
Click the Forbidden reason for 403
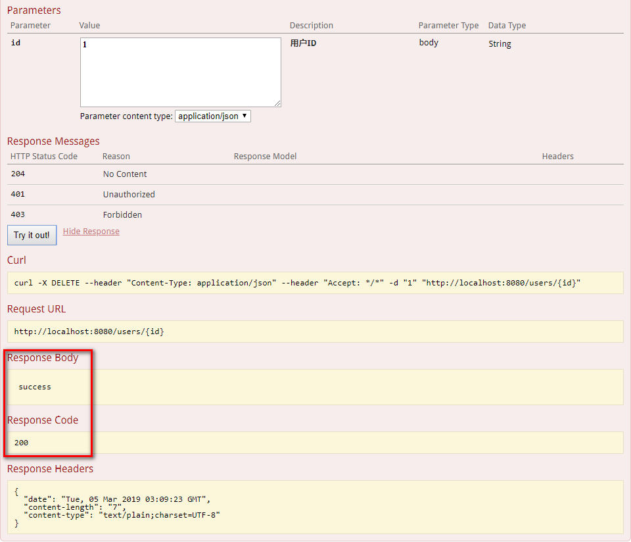pyautogui.click(x=122, y=215)
